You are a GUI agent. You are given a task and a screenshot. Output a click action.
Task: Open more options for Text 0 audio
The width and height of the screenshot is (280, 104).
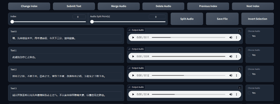236,38
